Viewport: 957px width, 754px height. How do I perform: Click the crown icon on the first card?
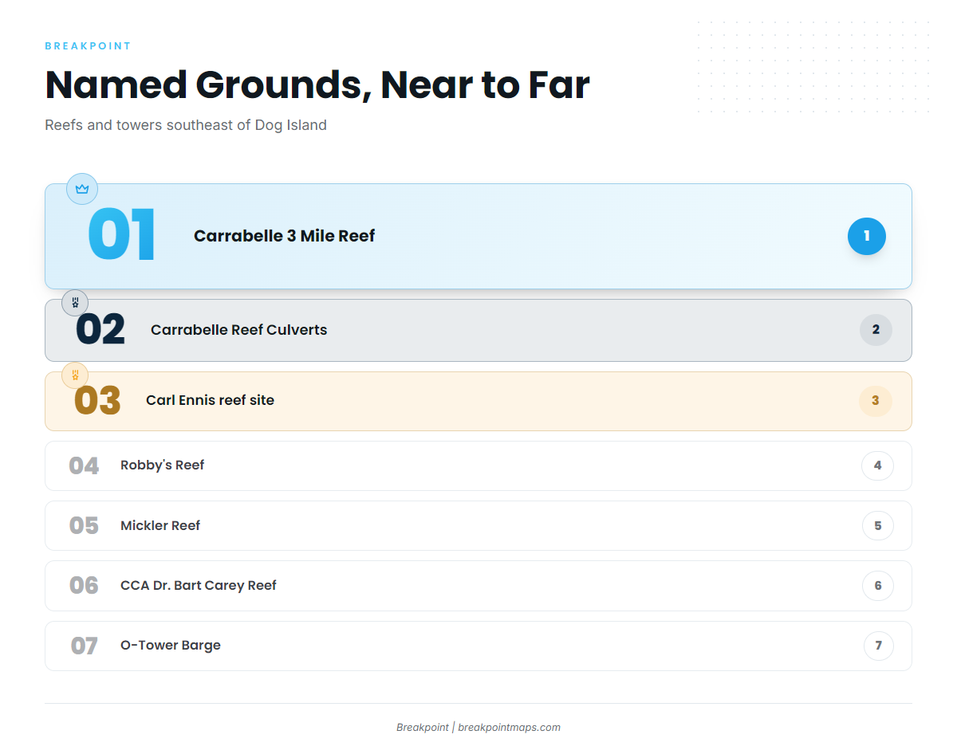82,189
